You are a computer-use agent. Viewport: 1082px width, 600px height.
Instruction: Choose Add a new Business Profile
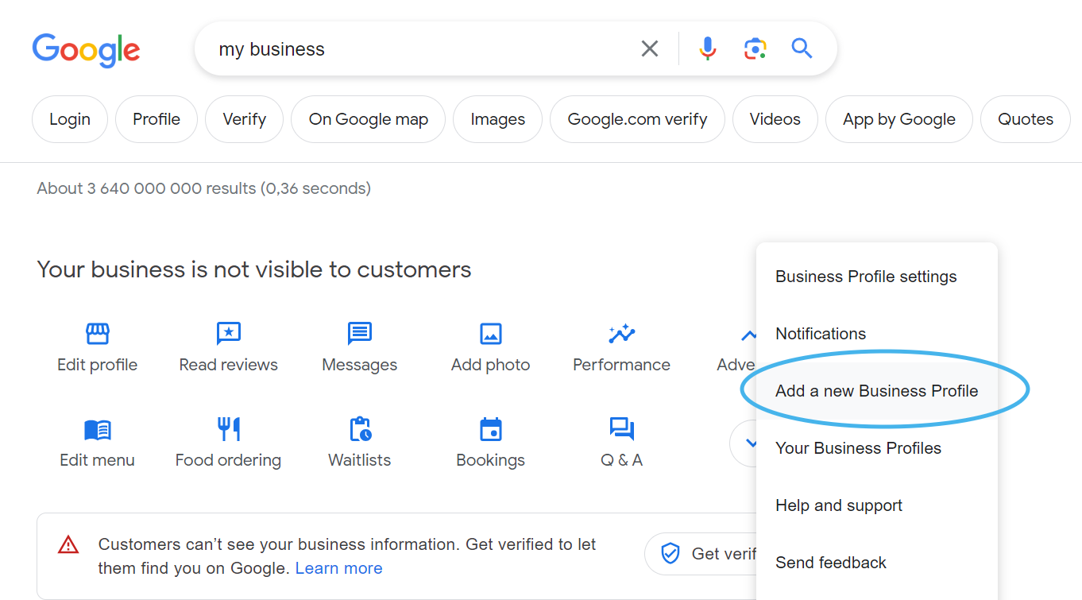(x=877, y=391)
